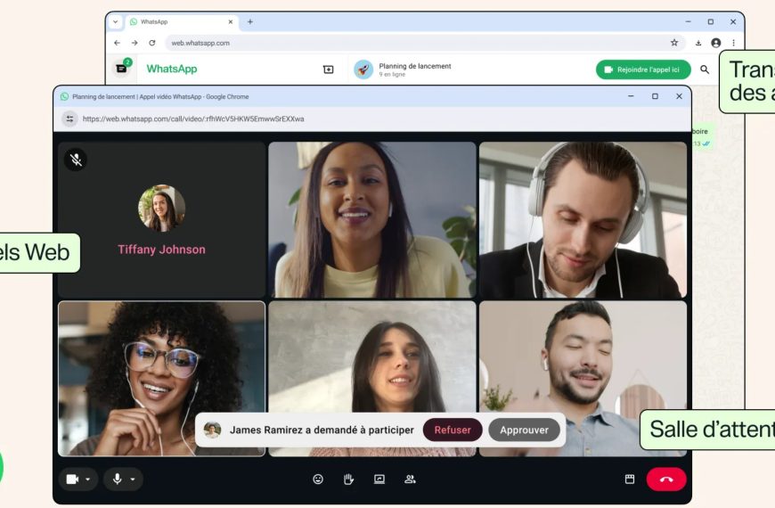Close the WhatsApp browser tab

click(x=231, y=21)
